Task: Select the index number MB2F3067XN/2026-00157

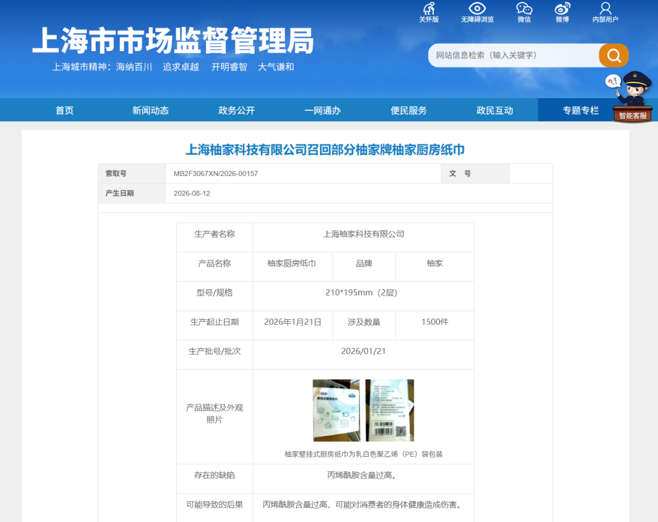Action: [x=216, y=174]
